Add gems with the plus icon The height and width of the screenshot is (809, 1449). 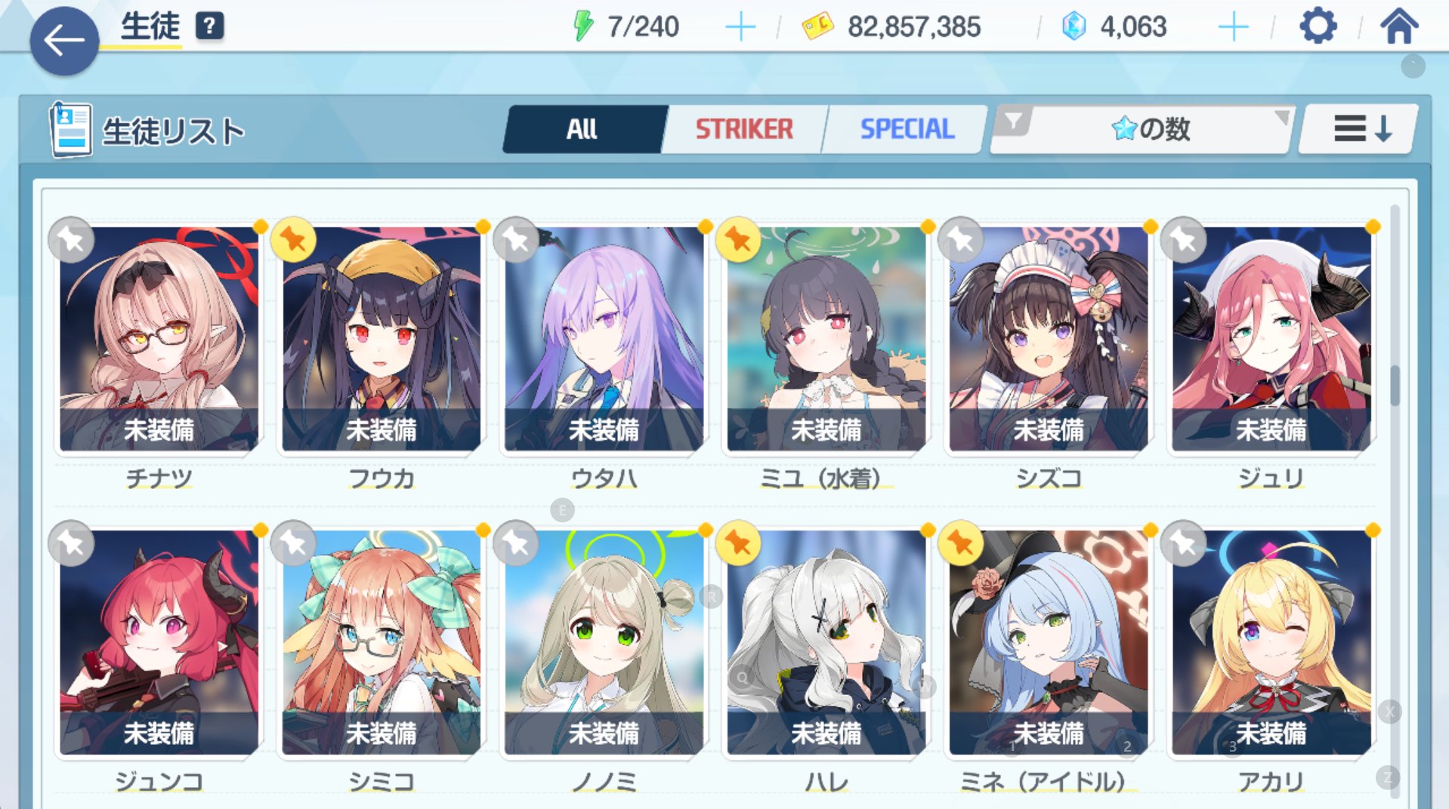1233,27
